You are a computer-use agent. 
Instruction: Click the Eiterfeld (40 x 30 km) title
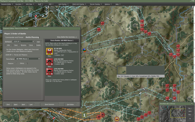tap(167, 104)
